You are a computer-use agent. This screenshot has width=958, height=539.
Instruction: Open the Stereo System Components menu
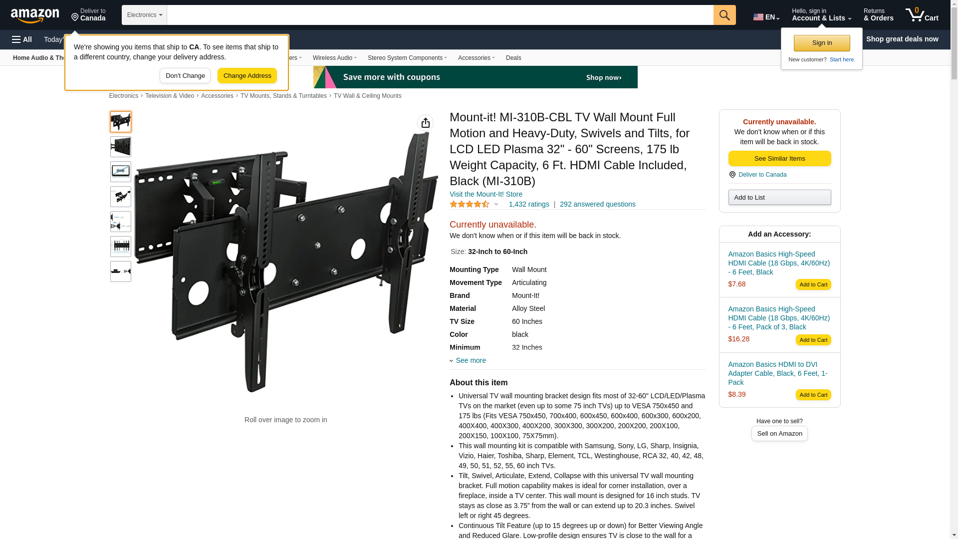click(407, 58)
